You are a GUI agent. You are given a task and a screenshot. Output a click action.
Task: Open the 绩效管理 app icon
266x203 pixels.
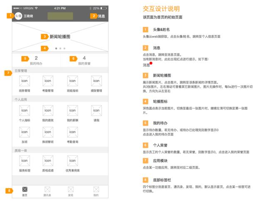point(96,81)
